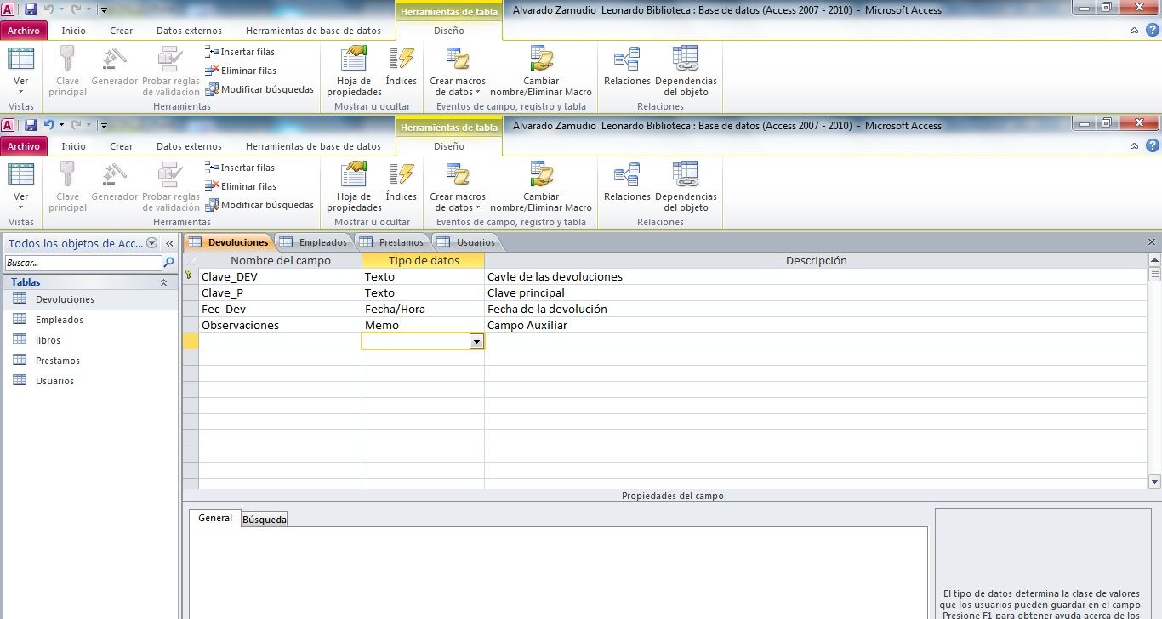Viewport: 1162px width, 619px height.
Task: Expand Crear macros de datos in the lower ribbon
Action: click(458, 187)
